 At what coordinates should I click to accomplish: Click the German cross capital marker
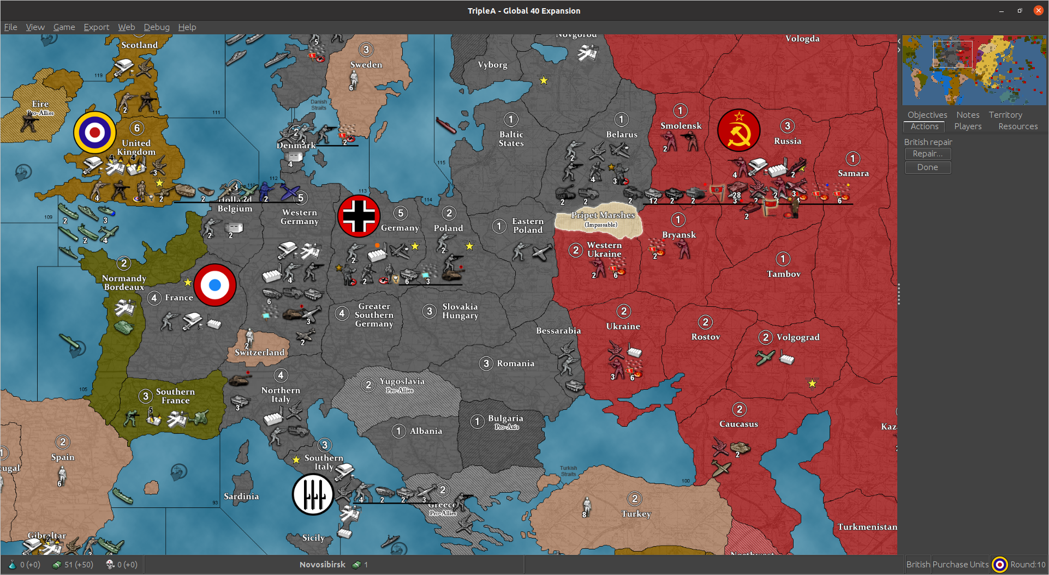(359, 216)
